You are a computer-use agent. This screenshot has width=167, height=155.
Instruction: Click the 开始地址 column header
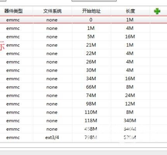tap(91, 11)
